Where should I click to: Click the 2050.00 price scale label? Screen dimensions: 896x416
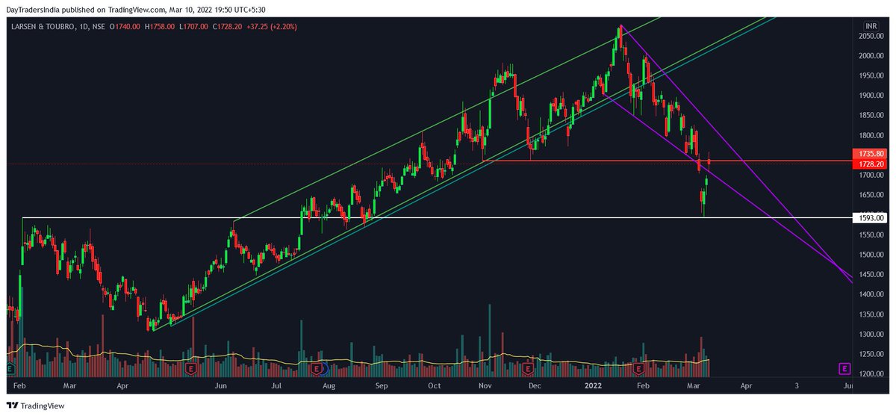click(x=871, y=36)
